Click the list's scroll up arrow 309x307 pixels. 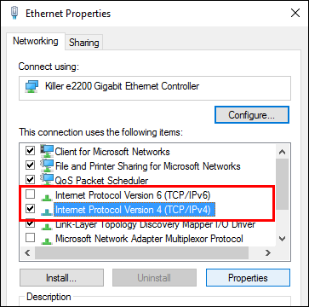coord(282,152)
